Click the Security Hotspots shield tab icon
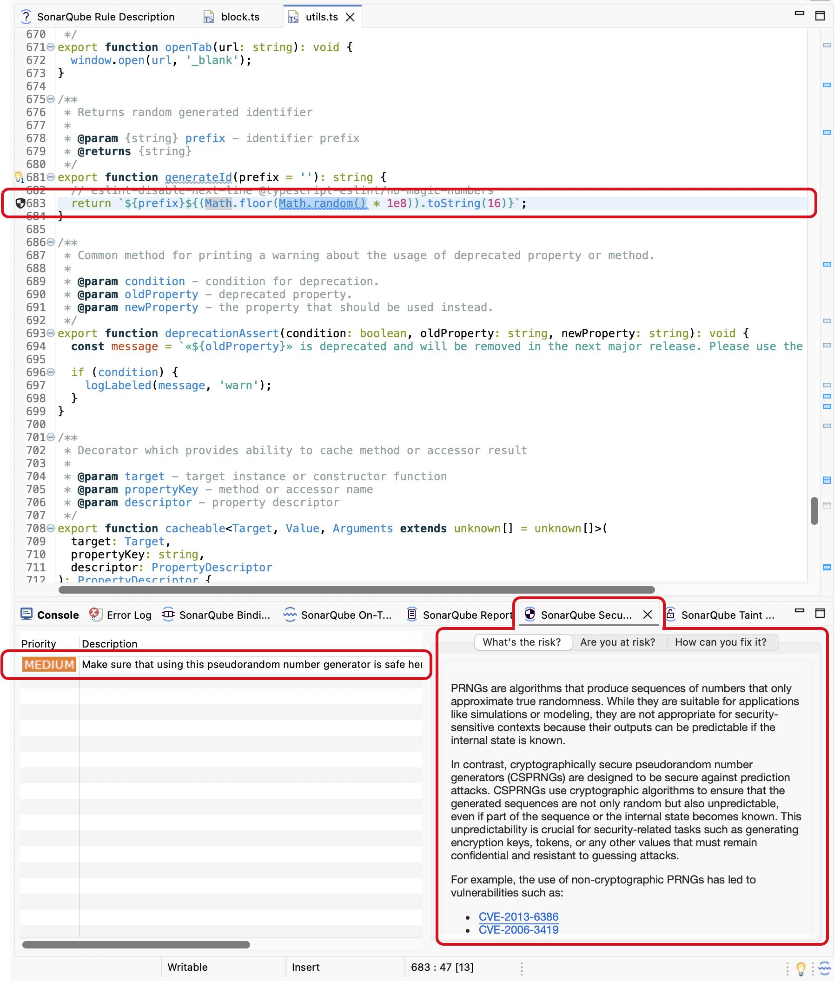Viewport: 834px width, 981px height. point(530,614)
